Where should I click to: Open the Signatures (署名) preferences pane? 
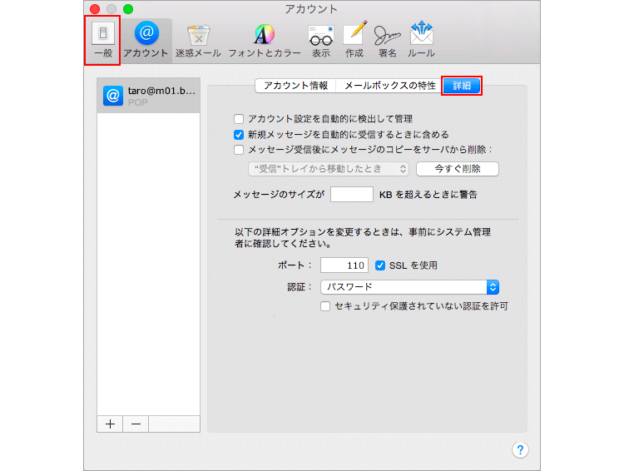pyautogui.click(x=387, y=40)
